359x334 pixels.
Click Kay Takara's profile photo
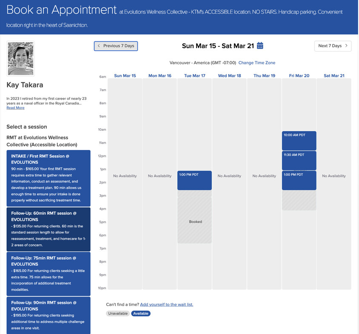coord(20,58)
